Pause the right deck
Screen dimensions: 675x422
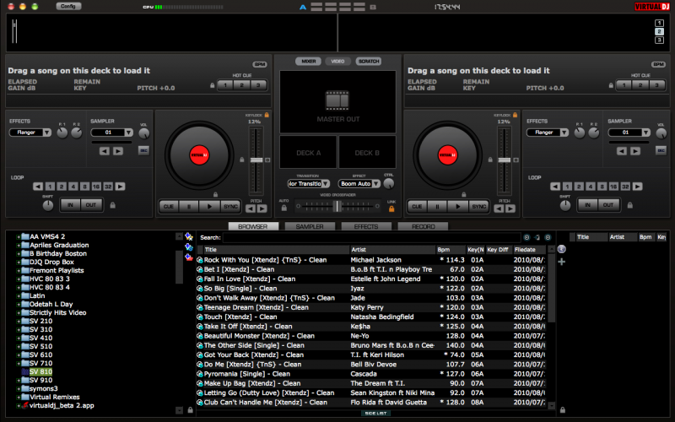pos(437,207)
